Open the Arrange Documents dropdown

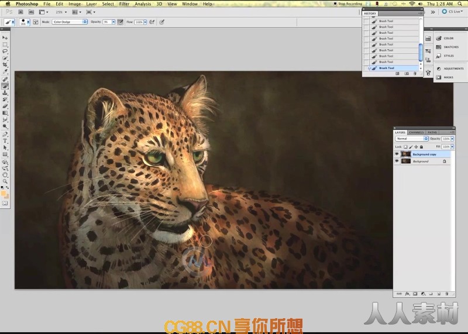[x=77, y=12]
